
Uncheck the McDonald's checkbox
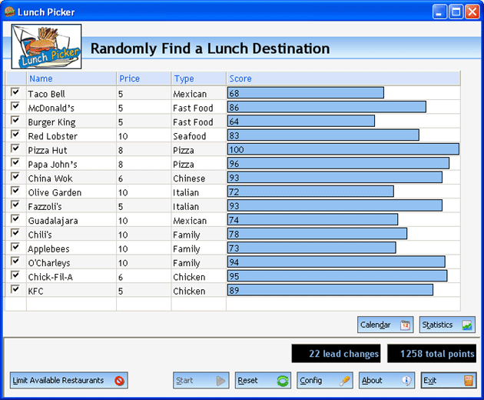[x=15, y=106]
